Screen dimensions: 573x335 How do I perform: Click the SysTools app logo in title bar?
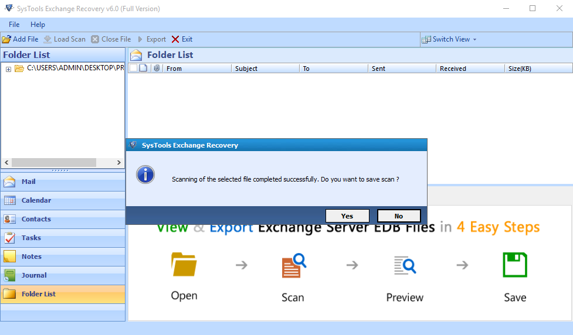9,8
